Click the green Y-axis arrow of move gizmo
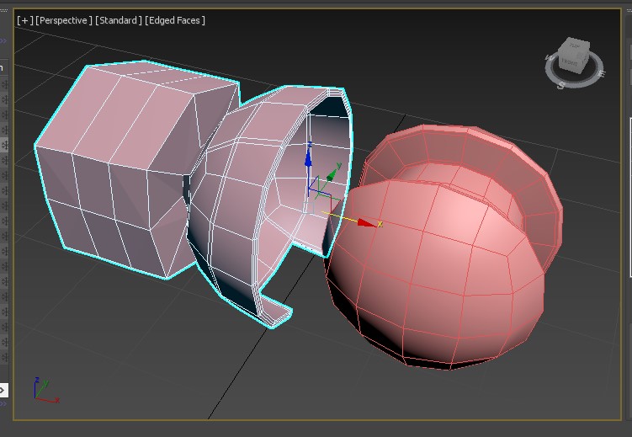This screenshot has height=437, width=632. click(332, 174)
